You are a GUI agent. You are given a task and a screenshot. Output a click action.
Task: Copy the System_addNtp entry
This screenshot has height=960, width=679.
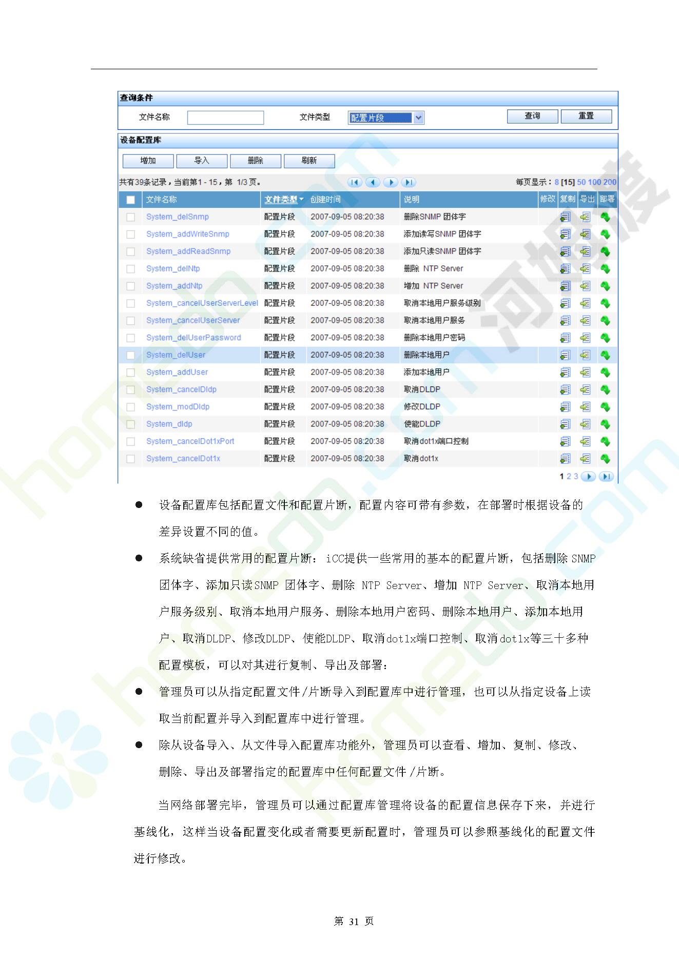coord(565,286)
